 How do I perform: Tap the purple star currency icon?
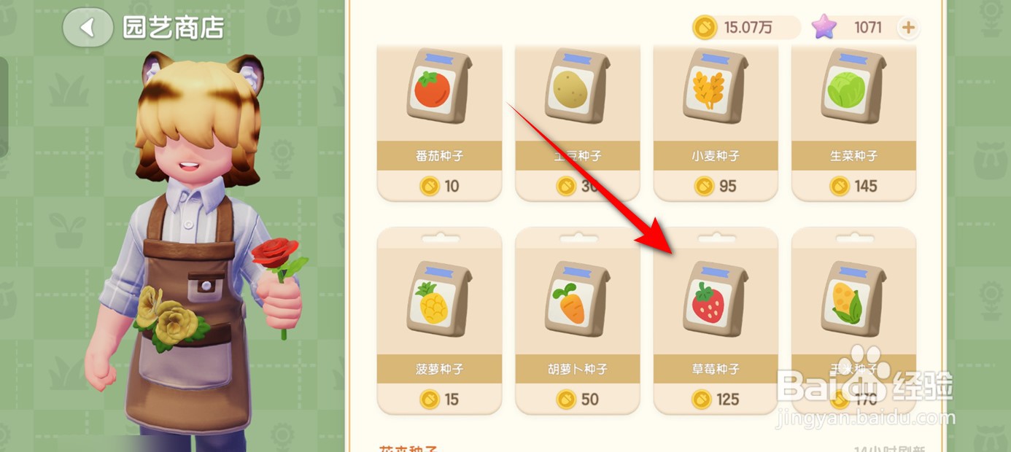pos(824,28)
